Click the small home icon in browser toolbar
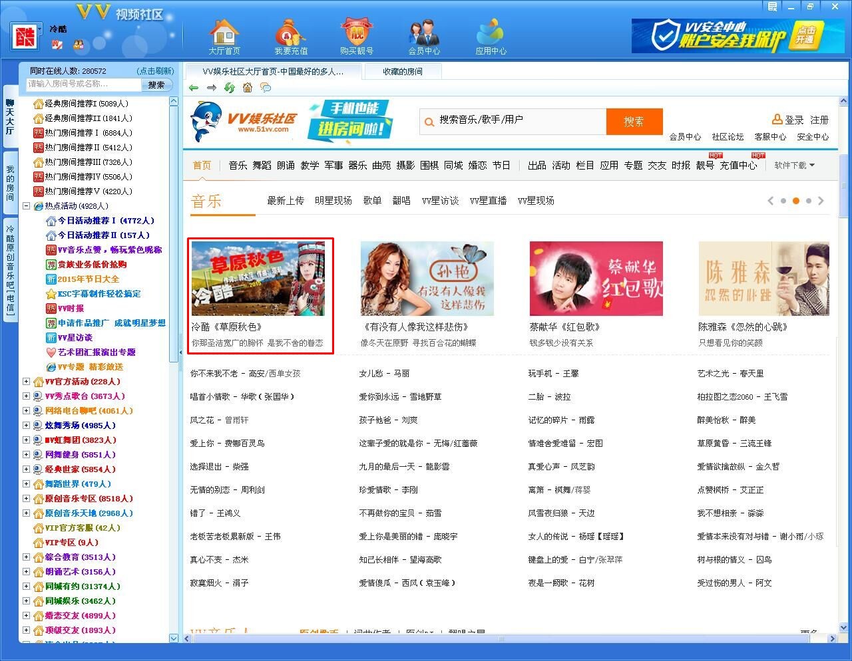The height and width of the screenshot is (661, 852). [x=248, y=88]
